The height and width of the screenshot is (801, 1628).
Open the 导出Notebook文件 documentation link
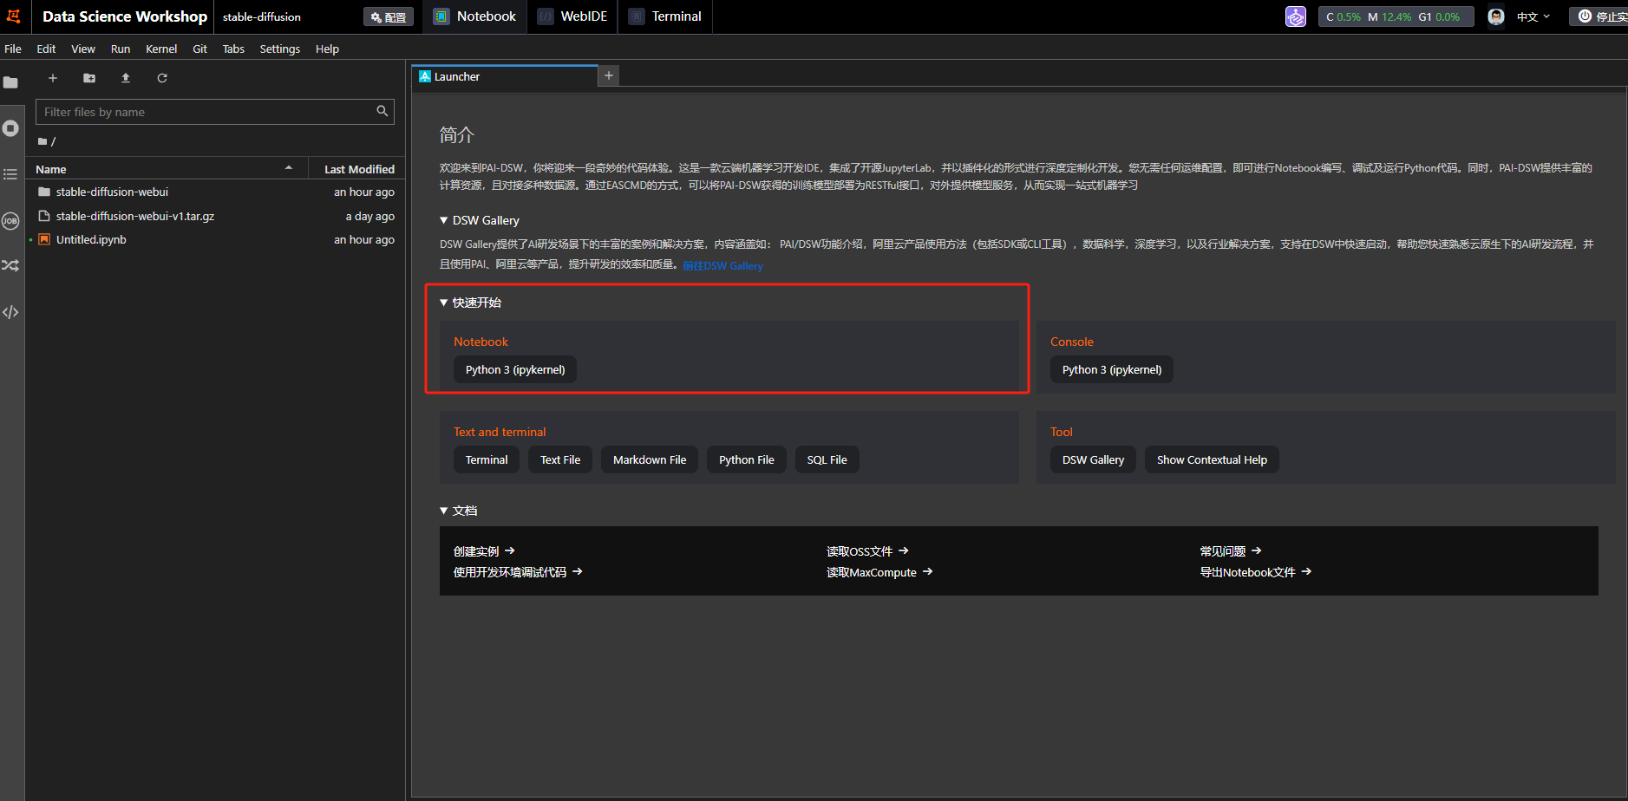pos(1256,572)
